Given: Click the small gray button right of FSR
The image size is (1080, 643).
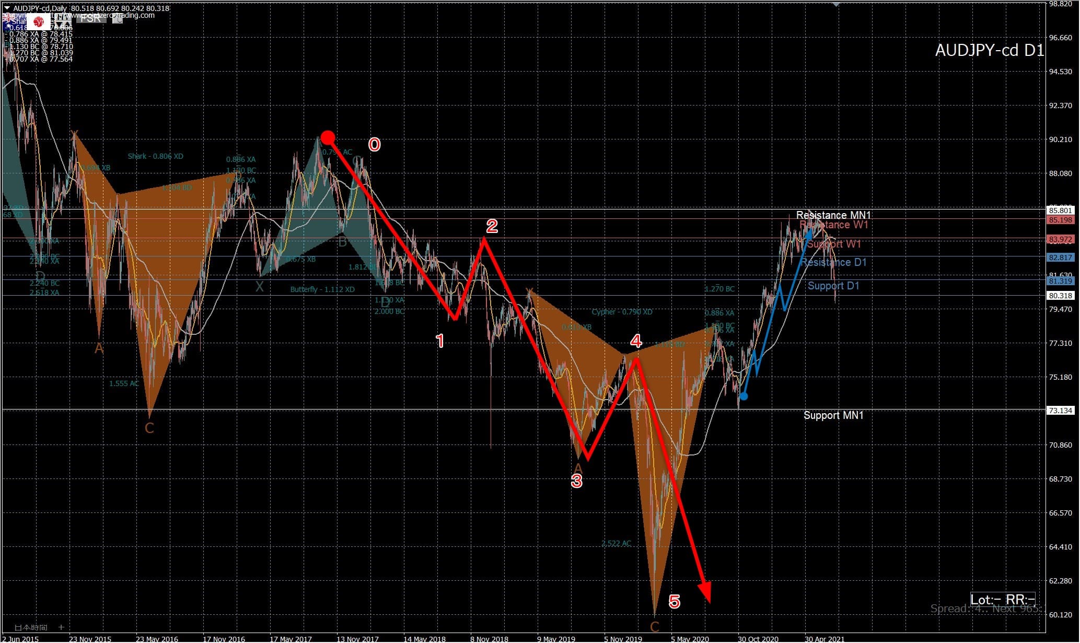Looking at the screenshot, I should point(118,19).
